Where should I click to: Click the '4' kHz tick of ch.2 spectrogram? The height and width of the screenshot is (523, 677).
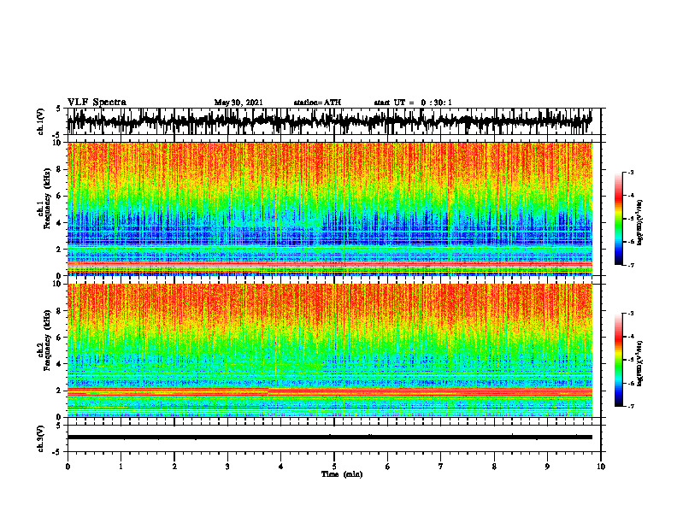(x=59, y=364)
